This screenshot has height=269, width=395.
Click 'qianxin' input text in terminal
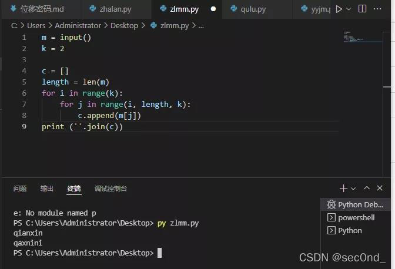click(x=28, y=233)
